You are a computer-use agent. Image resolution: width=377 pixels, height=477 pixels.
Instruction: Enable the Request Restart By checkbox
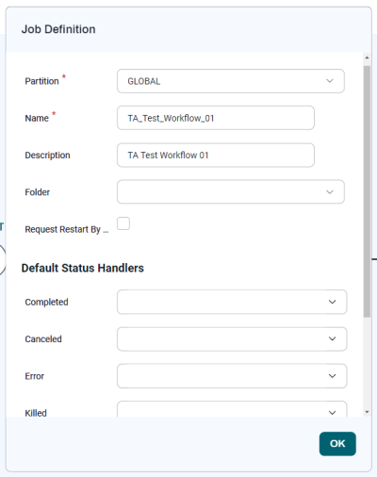click(123, 223)
